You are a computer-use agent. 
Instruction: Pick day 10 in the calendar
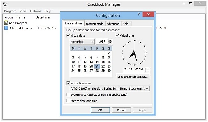tap(73, 62)
